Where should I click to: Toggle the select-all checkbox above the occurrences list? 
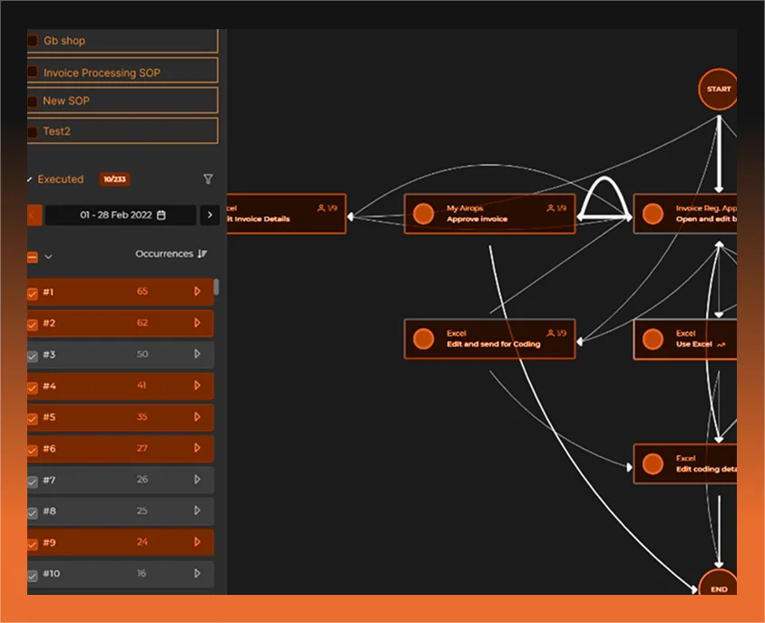point(31,256)
